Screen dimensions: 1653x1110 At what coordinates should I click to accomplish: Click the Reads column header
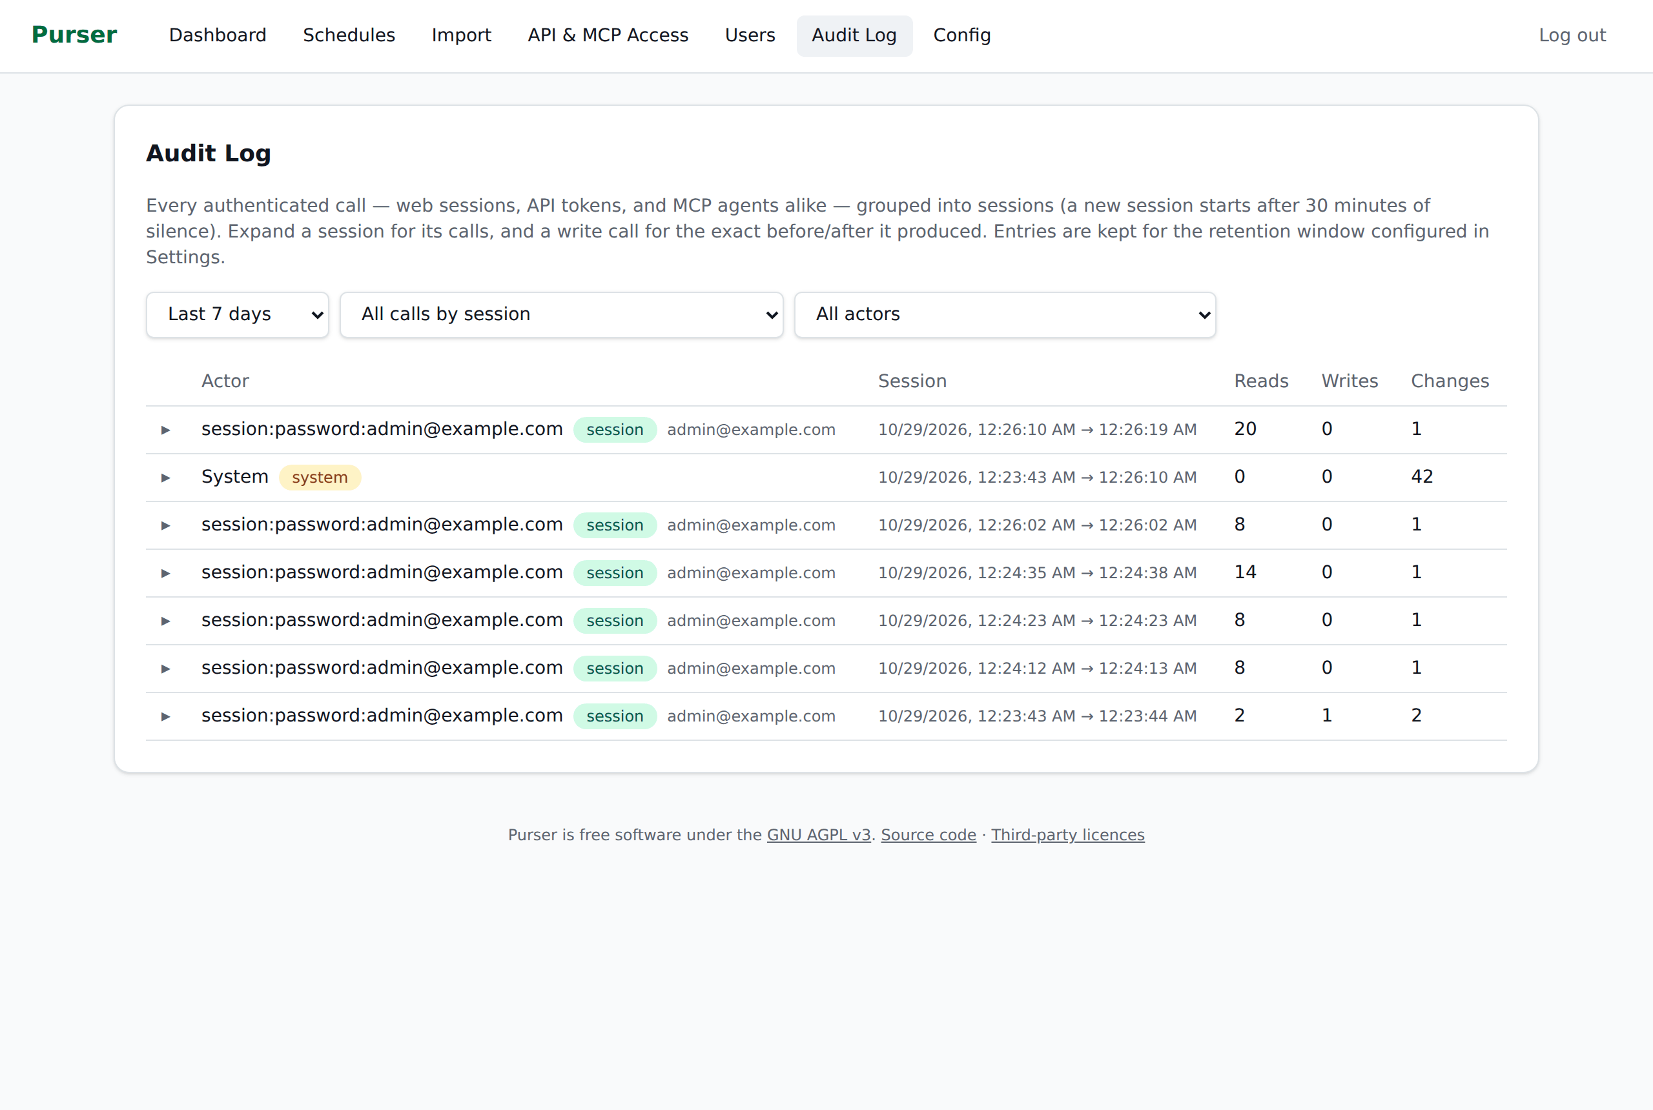coord(1260,381)
